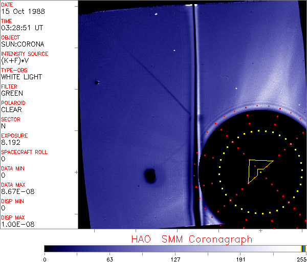Click the 127 tick label under color bar
The width and height of the screenshot is (307, 262).
click(x=175, y=259)
